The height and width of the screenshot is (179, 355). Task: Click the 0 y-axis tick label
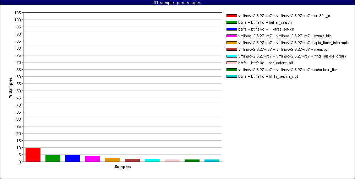click(20, 162)
